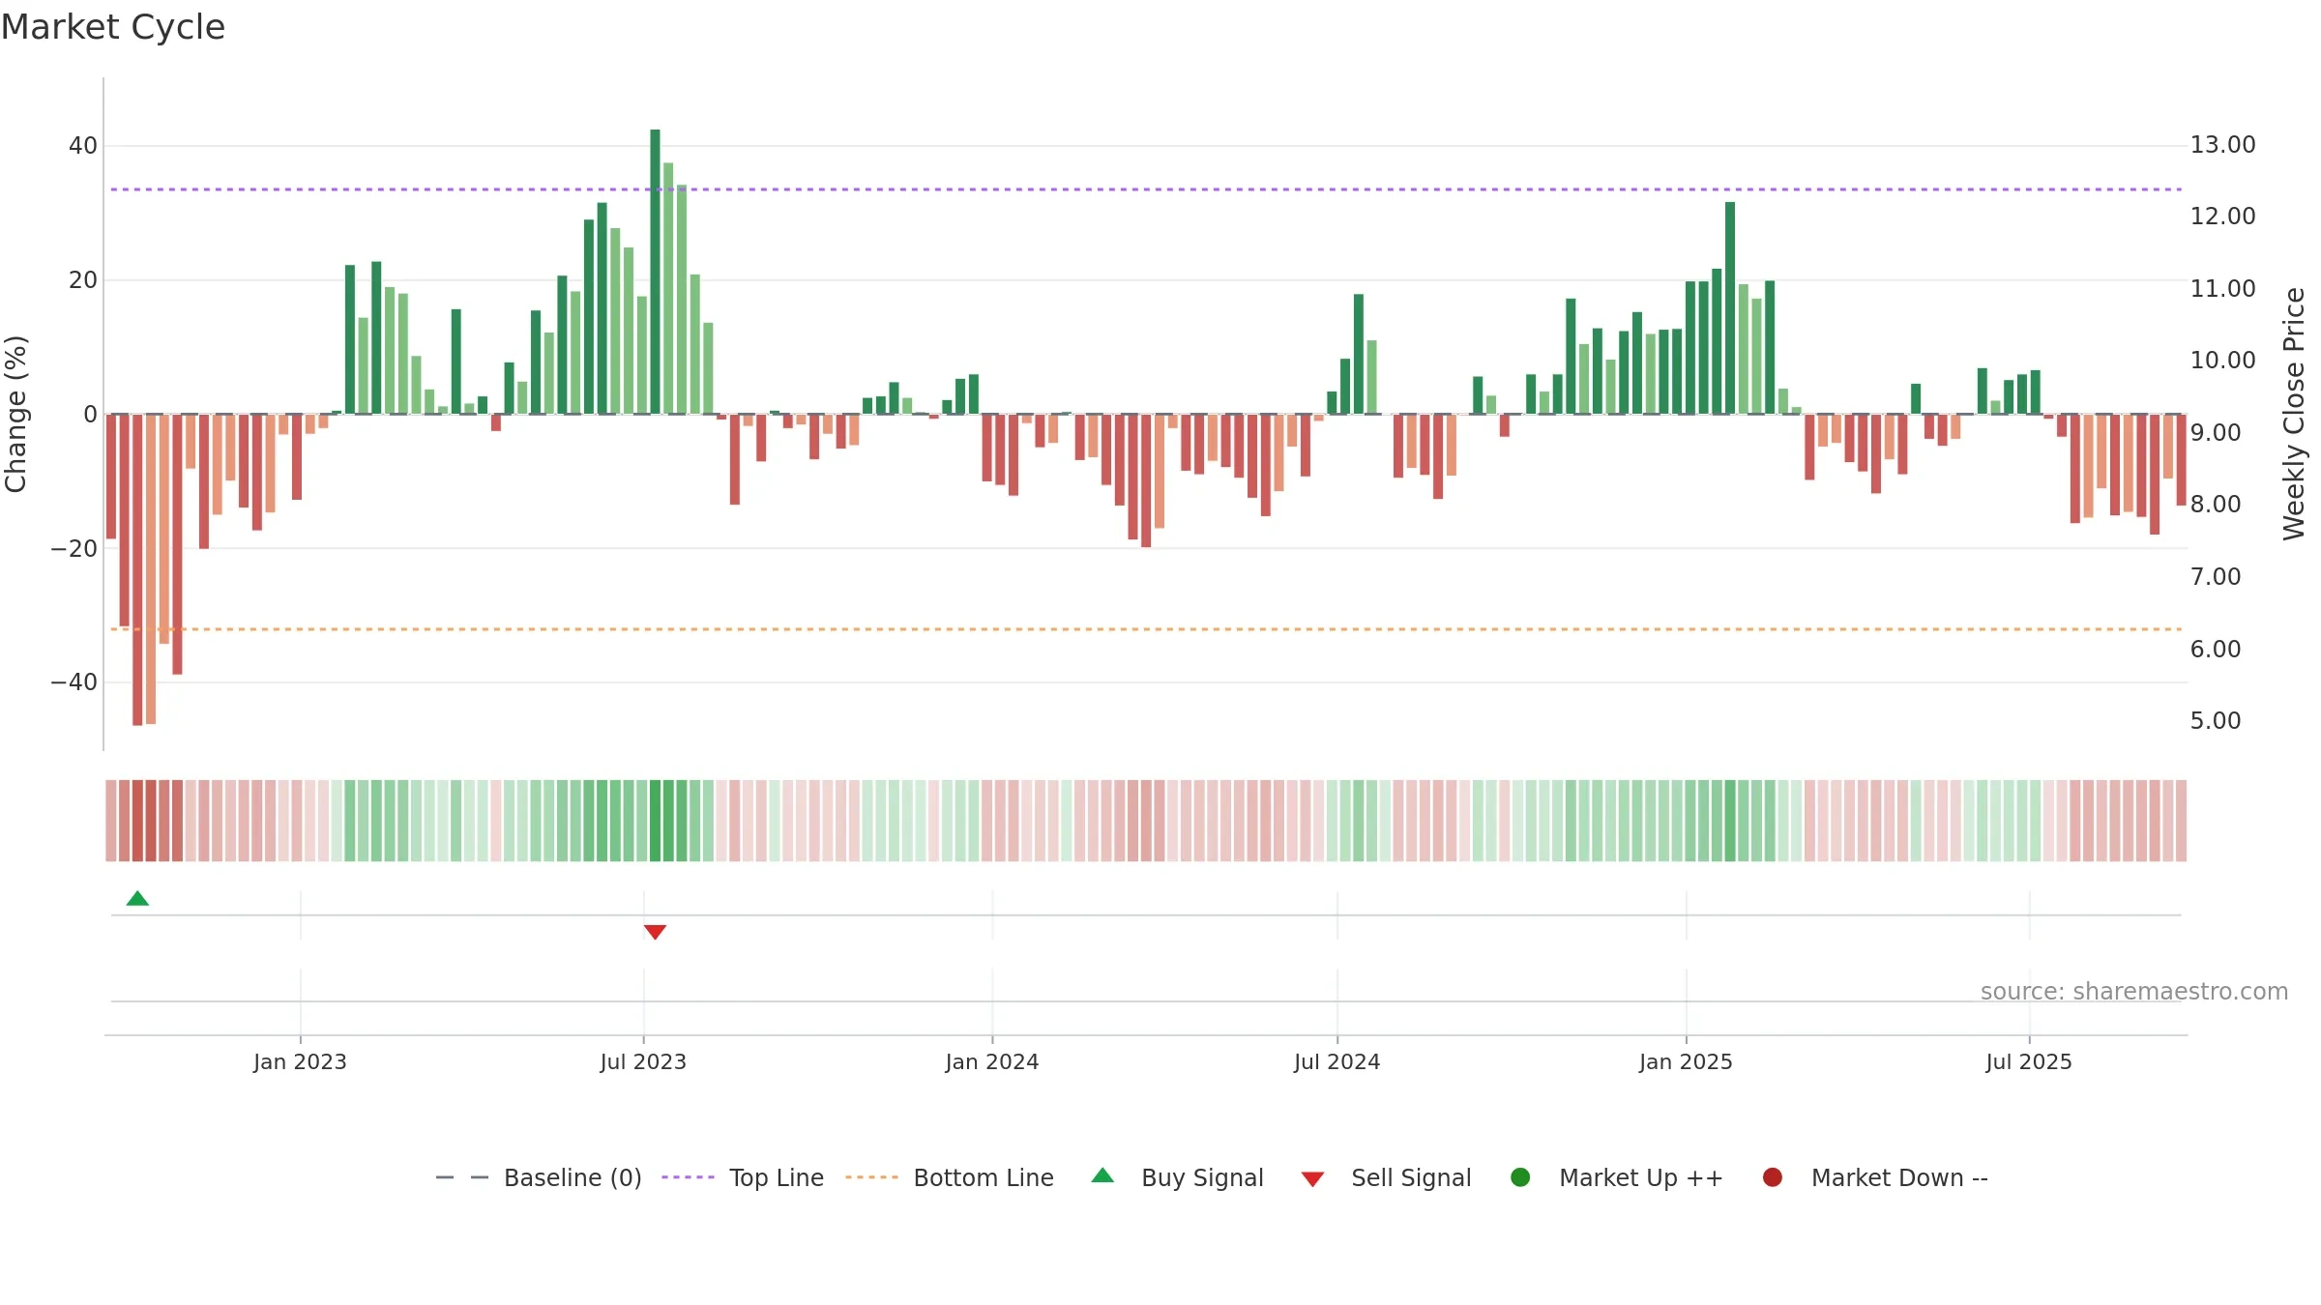
Task: Click the Jul 2025 axis label
Action: pos(2029,1061)
